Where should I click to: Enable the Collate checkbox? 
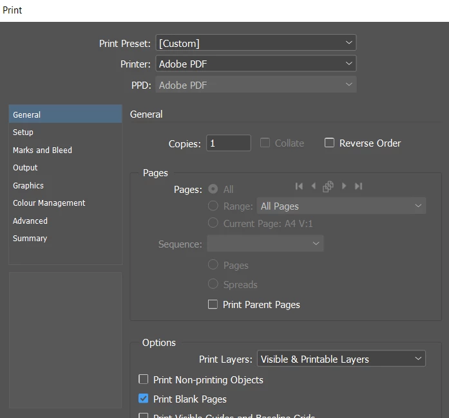click(265, 142)
